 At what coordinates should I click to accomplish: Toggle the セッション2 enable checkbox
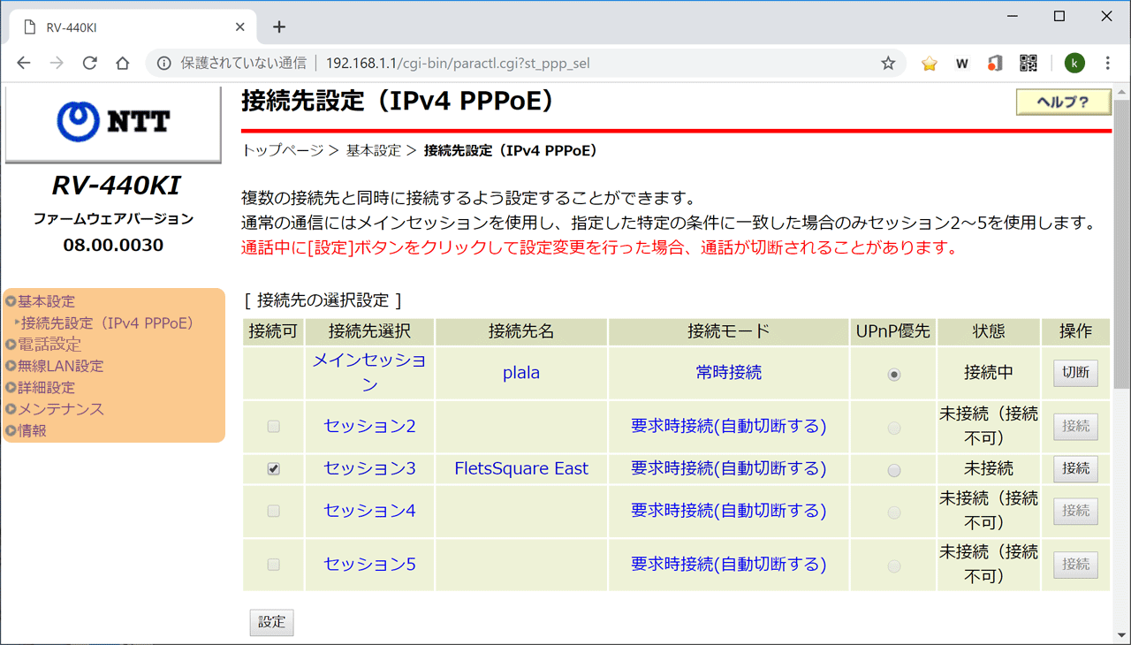274,426
